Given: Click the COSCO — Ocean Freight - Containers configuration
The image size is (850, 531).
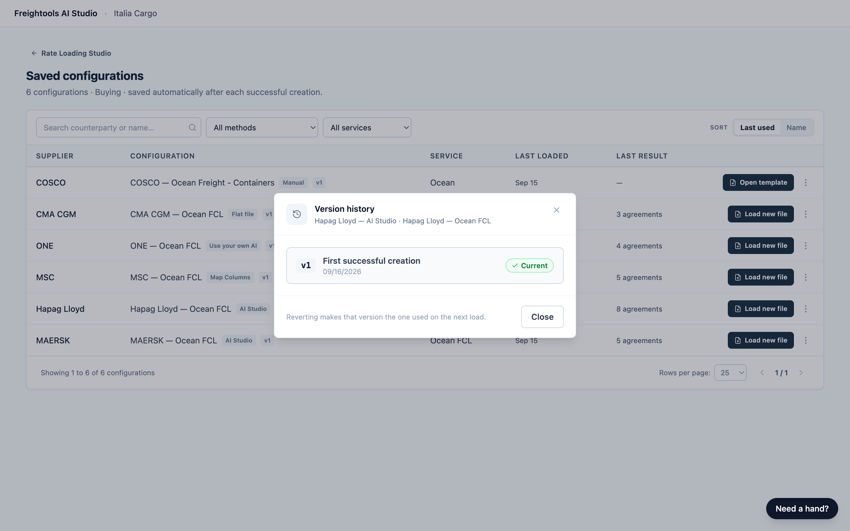Looking at the screenshot, I should pyautogui.click(x=202, y=183).
